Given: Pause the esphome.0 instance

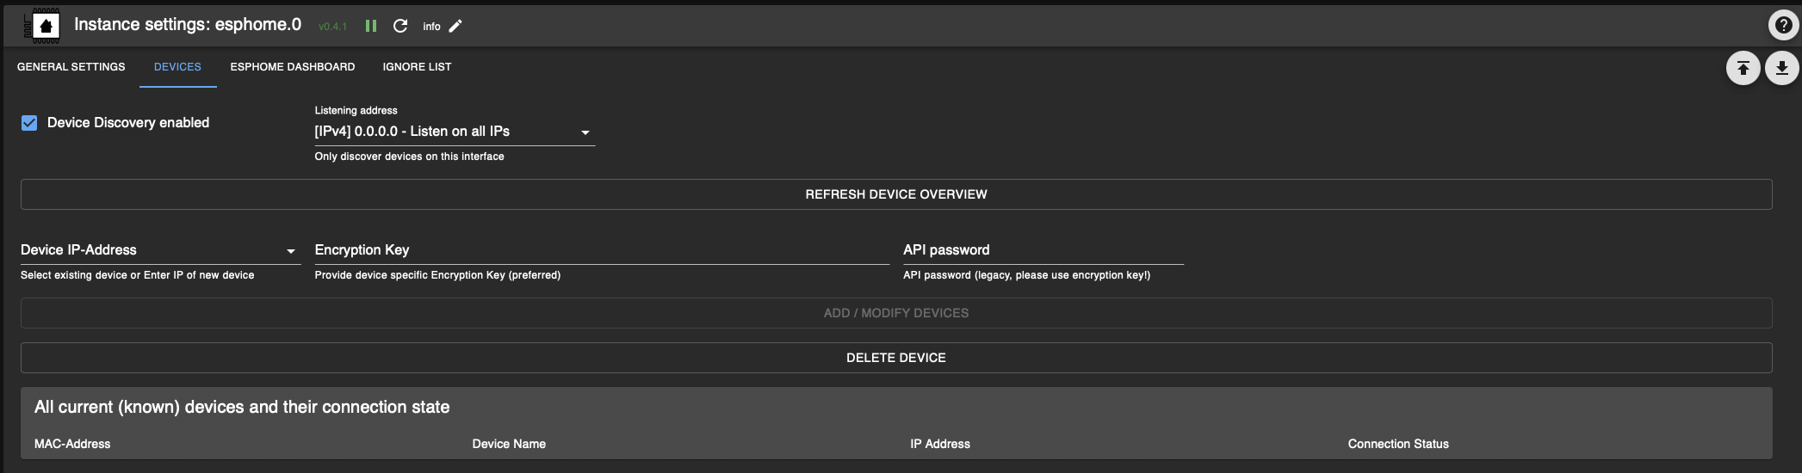Looking at the screenshot, I should coord(371,26).
